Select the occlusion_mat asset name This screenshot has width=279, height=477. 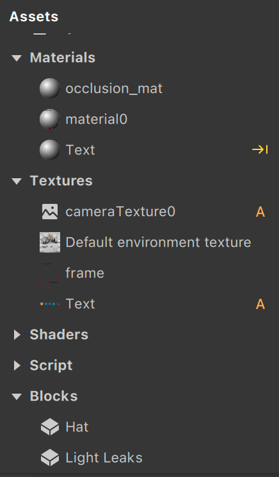pyautogui.click(x=114, y=88)
